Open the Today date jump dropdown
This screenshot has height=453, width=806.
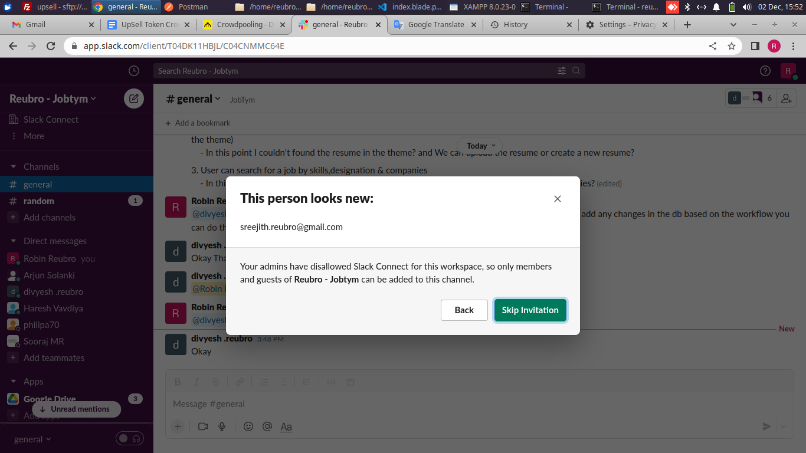click(480, 146)
